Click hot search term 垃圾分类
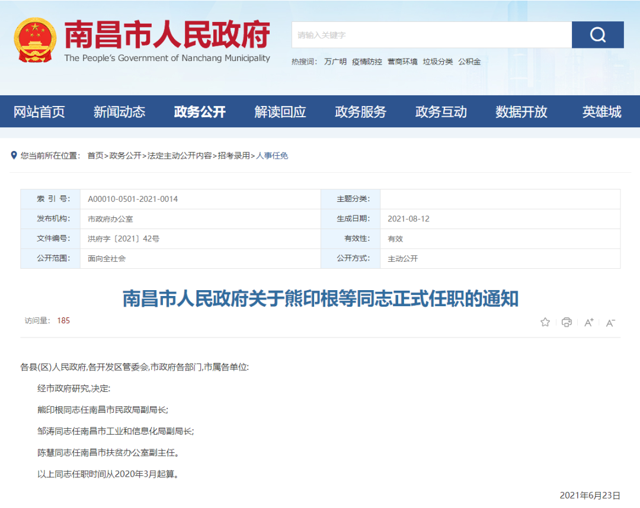The width and height of the screenshot is (640, 508). [438, 62]
